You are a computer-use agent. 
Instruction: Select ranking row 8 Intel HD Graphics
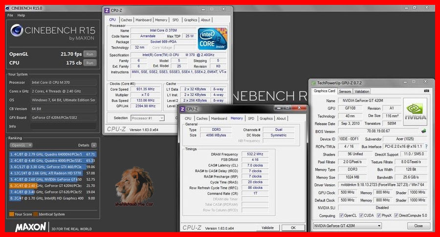click(52, 198)
